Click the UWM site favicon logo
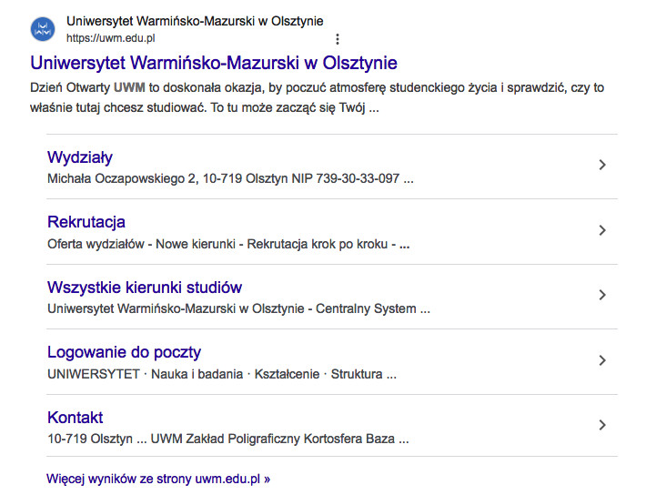The image size is (646, 495). [43, 29]
